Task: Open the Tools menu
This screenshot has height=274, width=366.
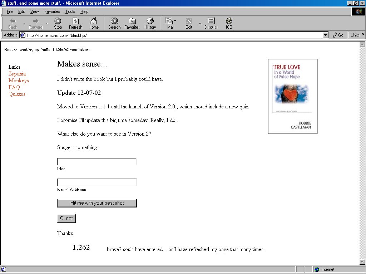Action: click(x=70, y=11)
